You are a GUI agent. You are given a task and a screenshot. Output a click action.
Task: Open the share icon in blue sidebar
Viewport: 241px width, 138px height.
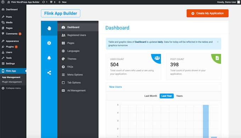pos(49,73)
